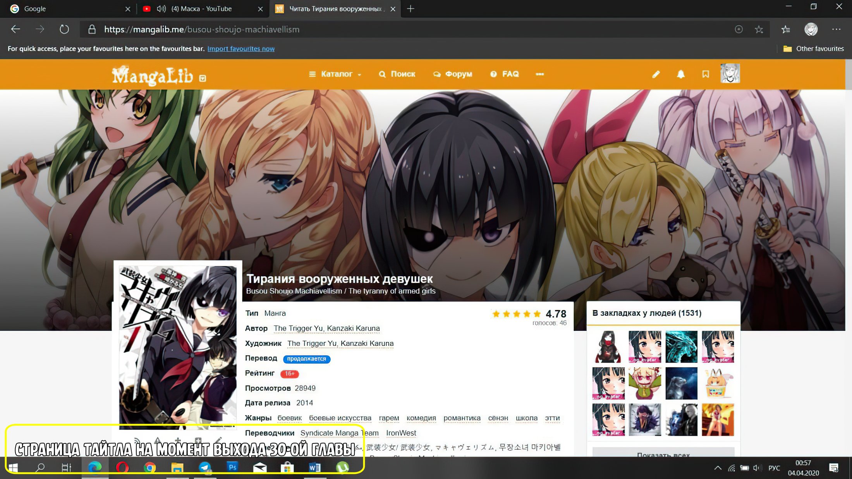Click the Показать всех button
The image size is (852, 479).
coord(663,453)
